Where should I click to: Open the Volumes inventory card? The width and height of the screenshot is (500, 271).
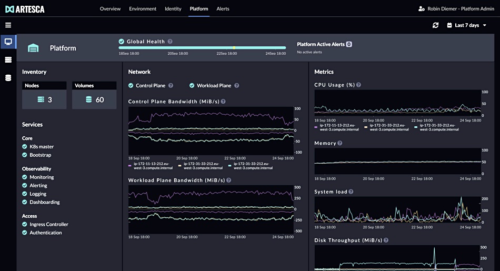(x=94, y=95)
